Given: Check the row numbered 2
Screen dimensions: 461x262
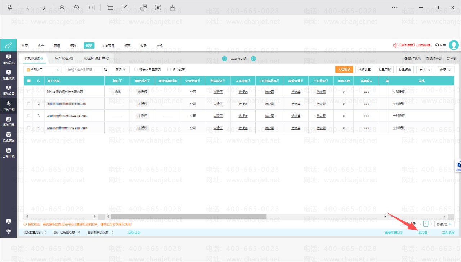Looking at the screenshot, I should click(29, 104).
